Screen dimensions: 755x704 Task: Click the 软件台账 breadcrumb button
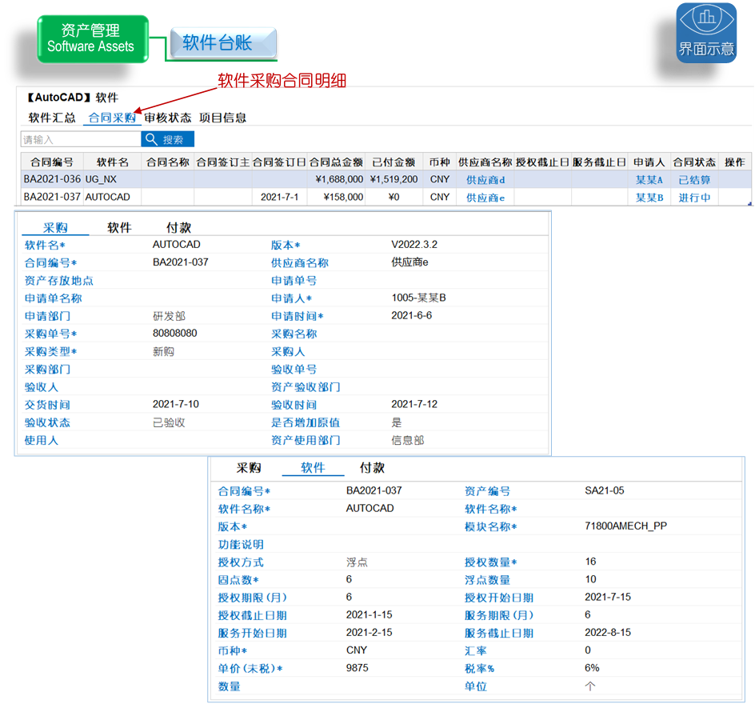[x=223, y=42]
